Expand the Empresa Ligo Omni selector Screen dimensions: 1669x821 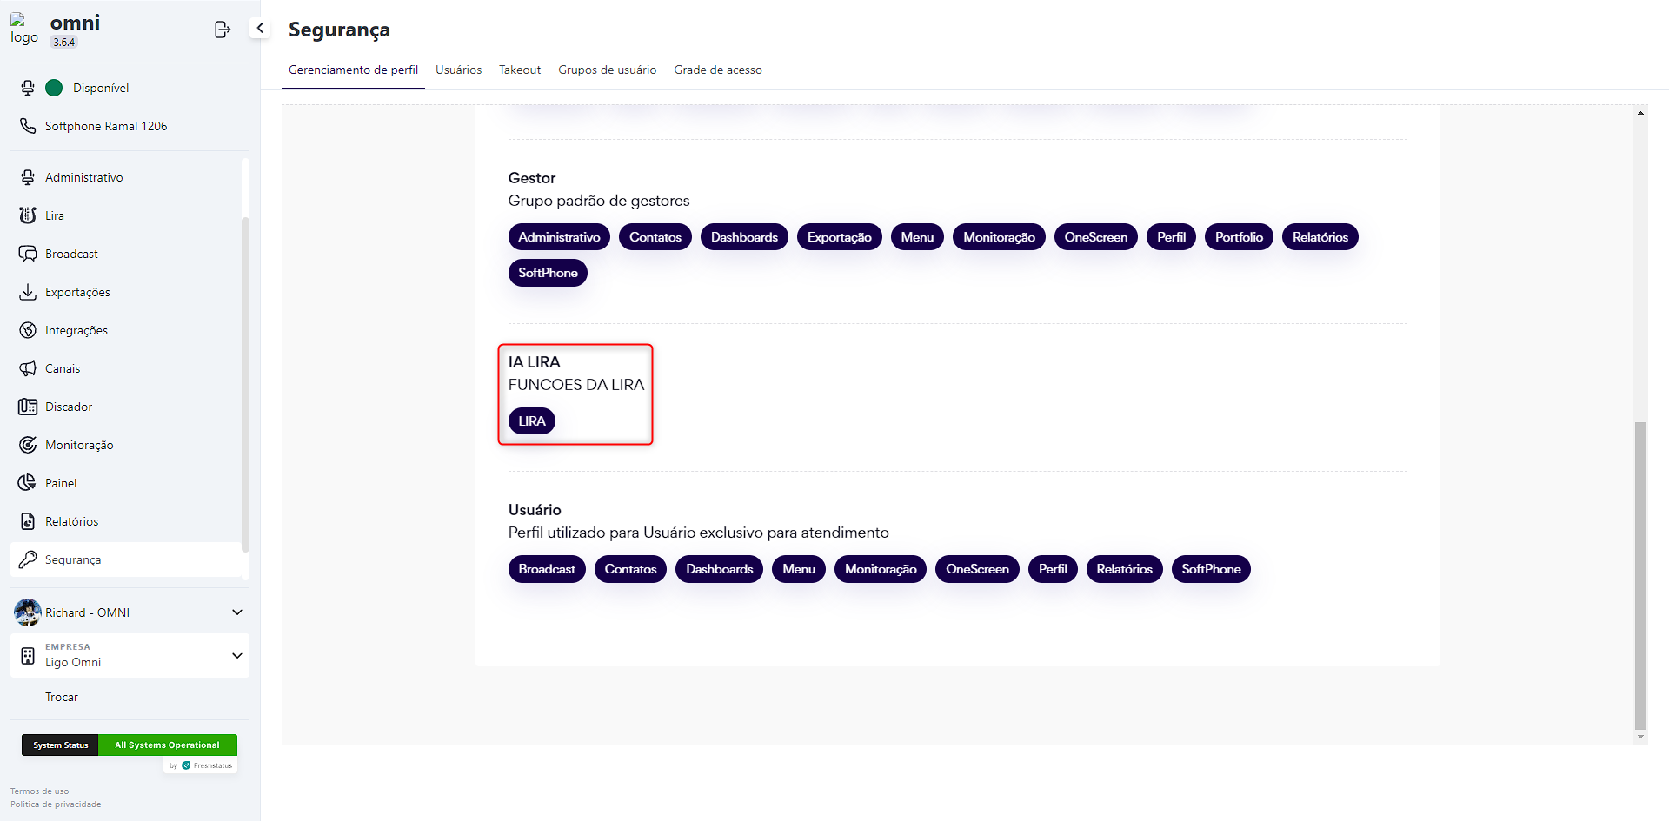236,655
